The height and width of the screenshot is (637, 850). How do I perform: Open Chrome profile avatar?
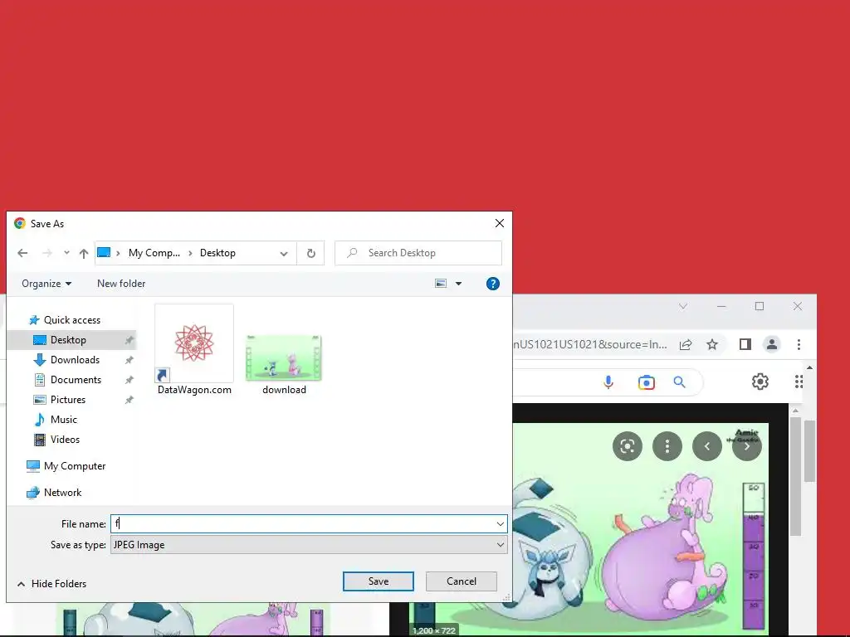click(772, 344)
